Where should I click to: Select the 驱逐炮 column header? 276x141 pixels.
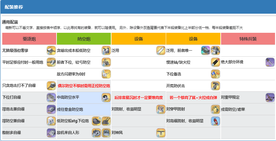pyautogui.click(x=29, y=39)
